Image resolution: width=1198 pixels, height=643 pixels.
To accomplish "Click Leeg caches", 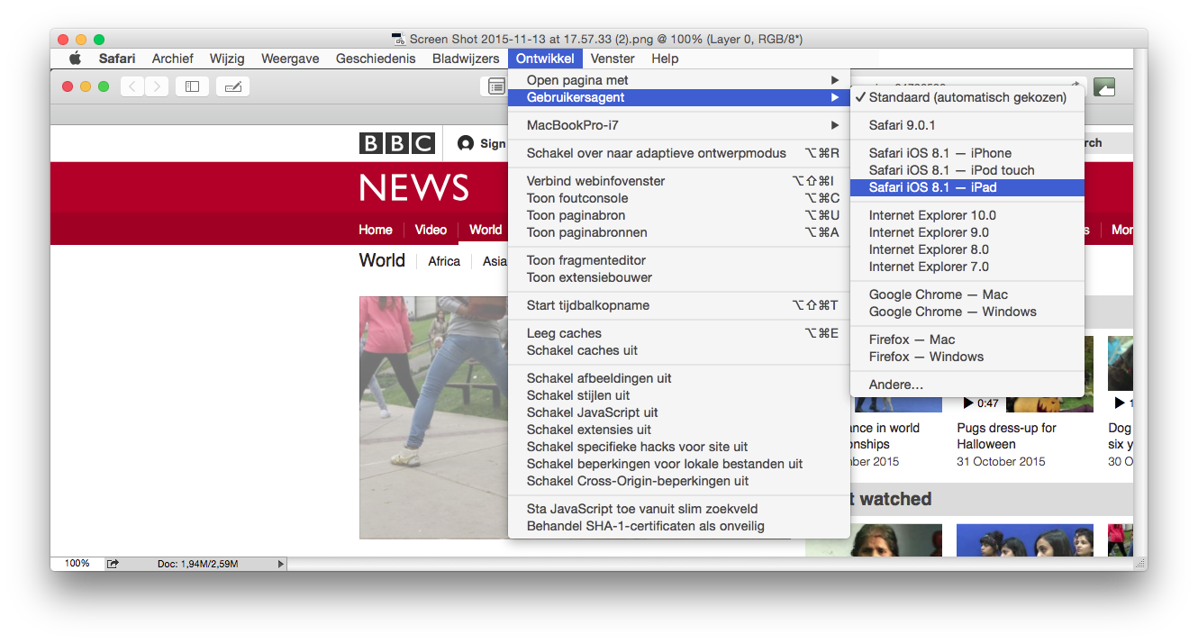I will pyautogui.click(x=679, y=333).
